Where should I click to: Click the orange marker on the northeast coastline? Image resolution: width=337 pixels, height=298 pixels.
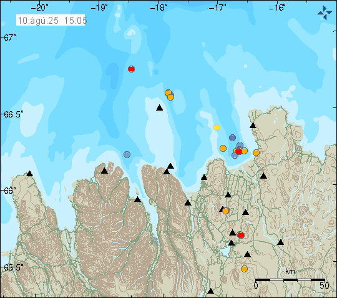pos(256,153)
